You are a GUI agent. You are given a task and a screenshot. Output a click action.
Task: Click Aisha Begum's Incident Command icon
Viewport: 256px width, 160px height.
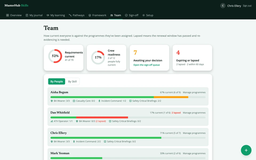point(99,101)
